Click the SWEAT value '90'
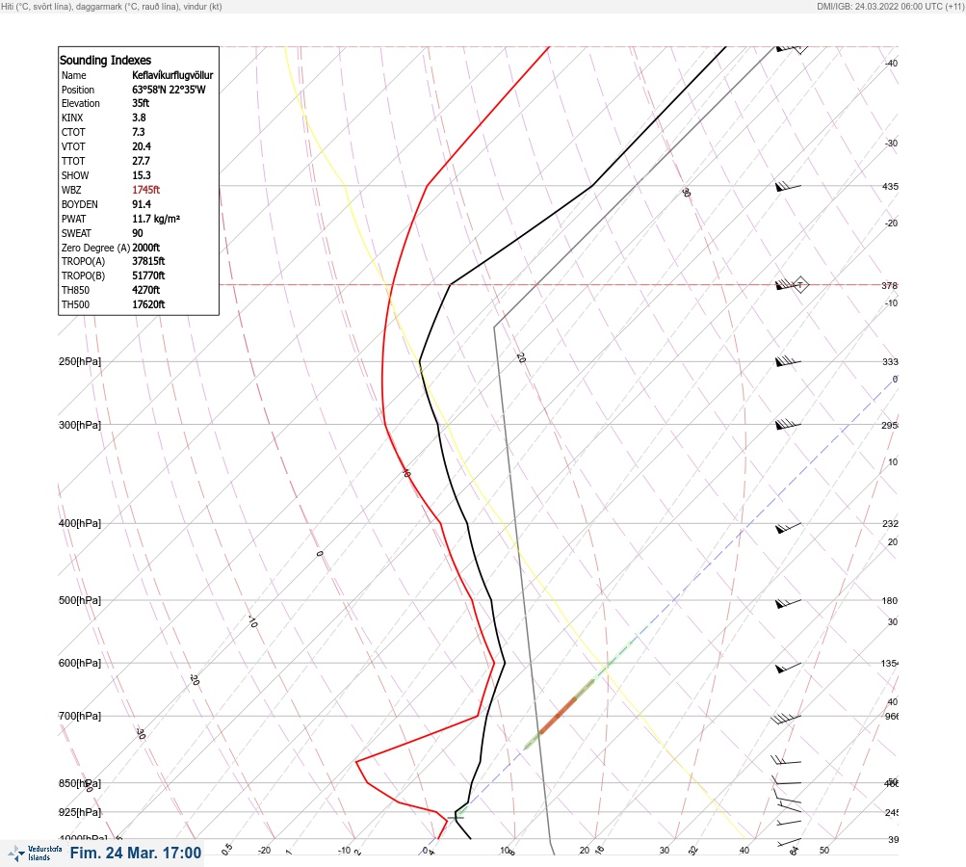 (x=138, y=233)
